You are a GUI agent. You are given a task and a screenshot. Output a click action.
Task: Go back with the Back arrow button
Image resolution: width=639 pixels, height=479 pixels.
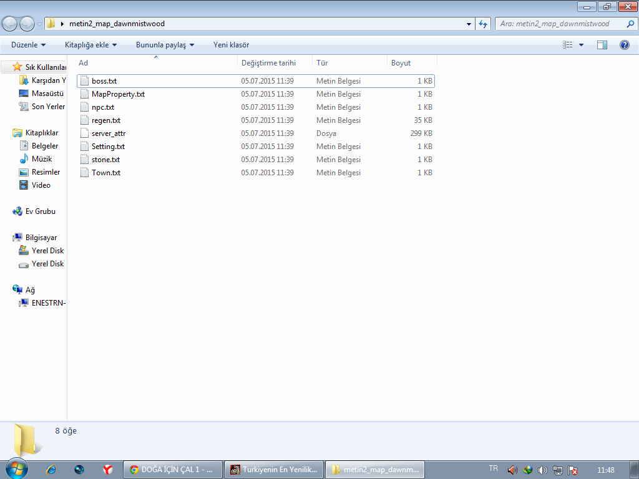point(10,24)
